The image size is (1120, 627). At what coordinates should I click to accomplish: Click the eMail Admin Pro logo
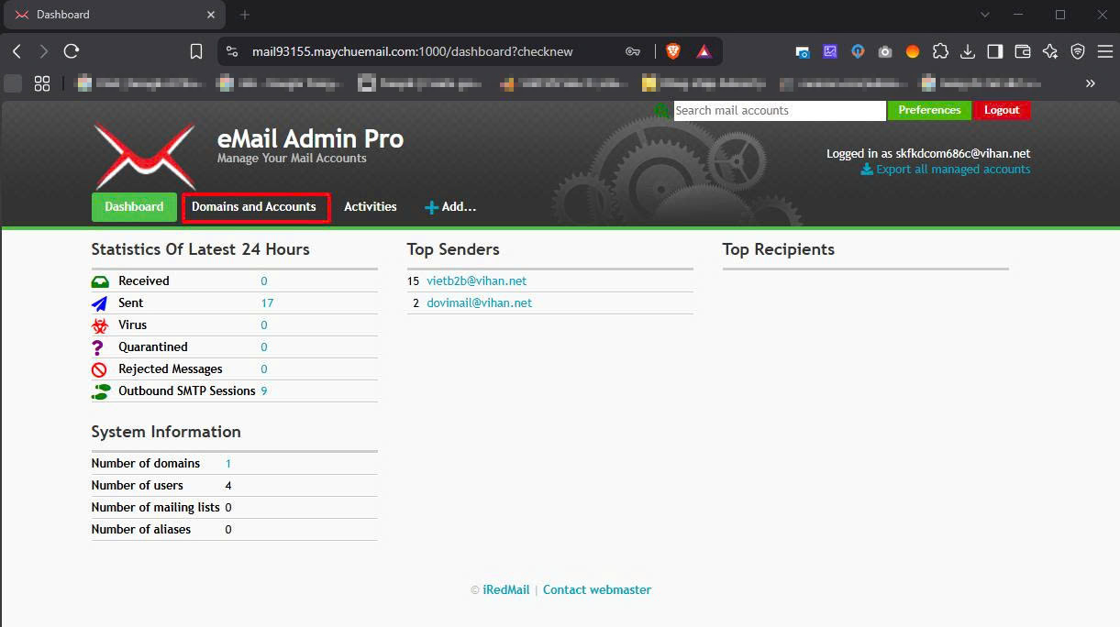[x=145, y=157]
